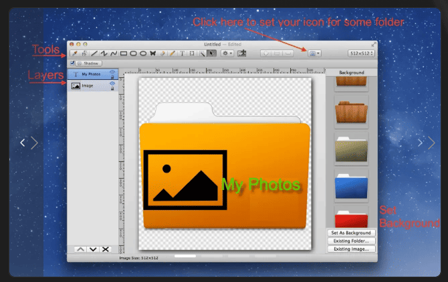The width and height of the screenshot is (448, 282).
Task: Select the rectangle shape tool
Action: click(124, 53)
